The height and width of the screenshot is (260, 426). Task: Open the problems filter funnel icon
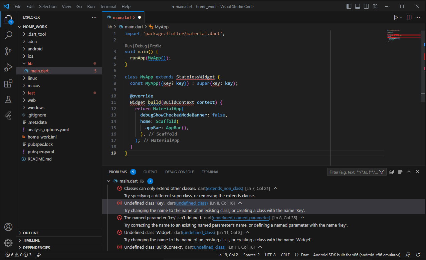coord(382,172)
